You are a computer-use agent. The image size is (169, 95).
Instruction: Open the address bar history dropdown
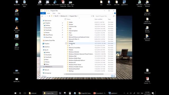[x=91, y=16]
